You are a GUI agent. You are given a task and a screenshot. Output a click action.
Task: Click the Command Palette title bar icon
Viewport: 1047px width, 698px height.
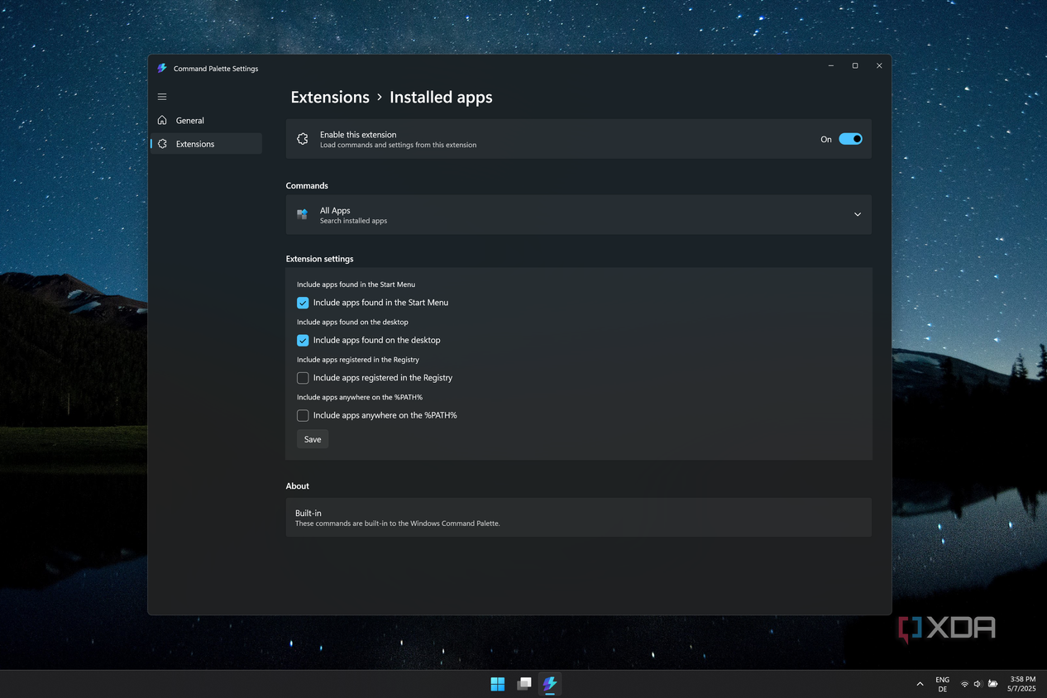tap(162, 69)
